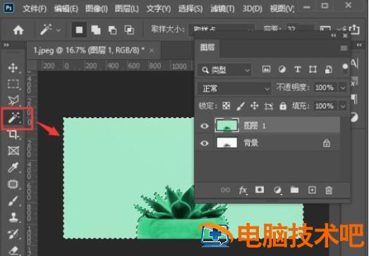Open the 编辑(E) menu
Screen dimensions: 369x256
(66, 9)
